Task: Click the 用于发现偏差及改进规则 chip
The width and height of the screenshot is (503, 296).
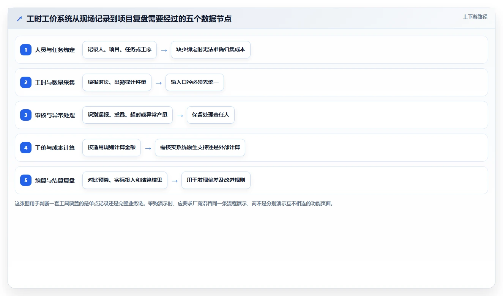Action: (216, 180)
